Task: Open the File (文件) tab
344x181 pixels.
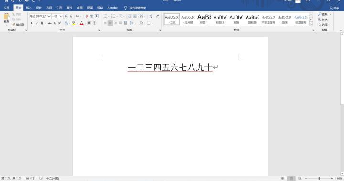Action: tap(7, 8)
